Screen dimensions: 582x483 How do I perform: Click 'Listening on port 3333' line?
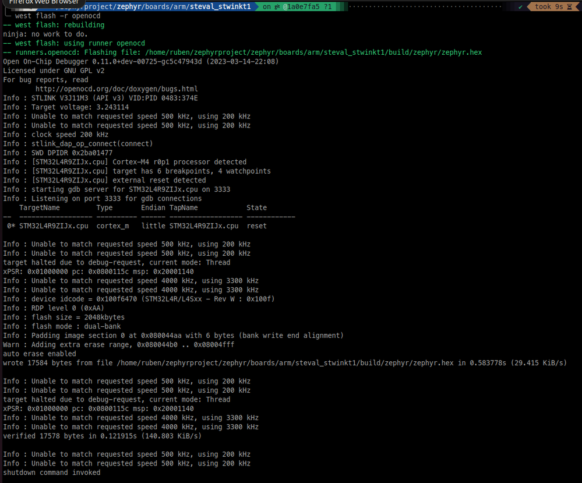tap(103, 199)
